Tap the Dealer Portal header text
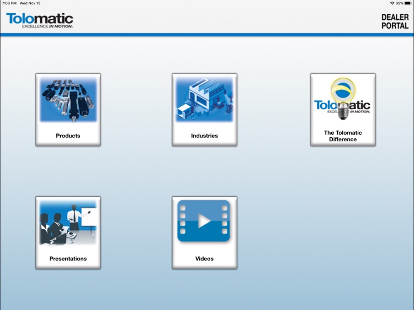414x310 pixels. coord(395,22)
